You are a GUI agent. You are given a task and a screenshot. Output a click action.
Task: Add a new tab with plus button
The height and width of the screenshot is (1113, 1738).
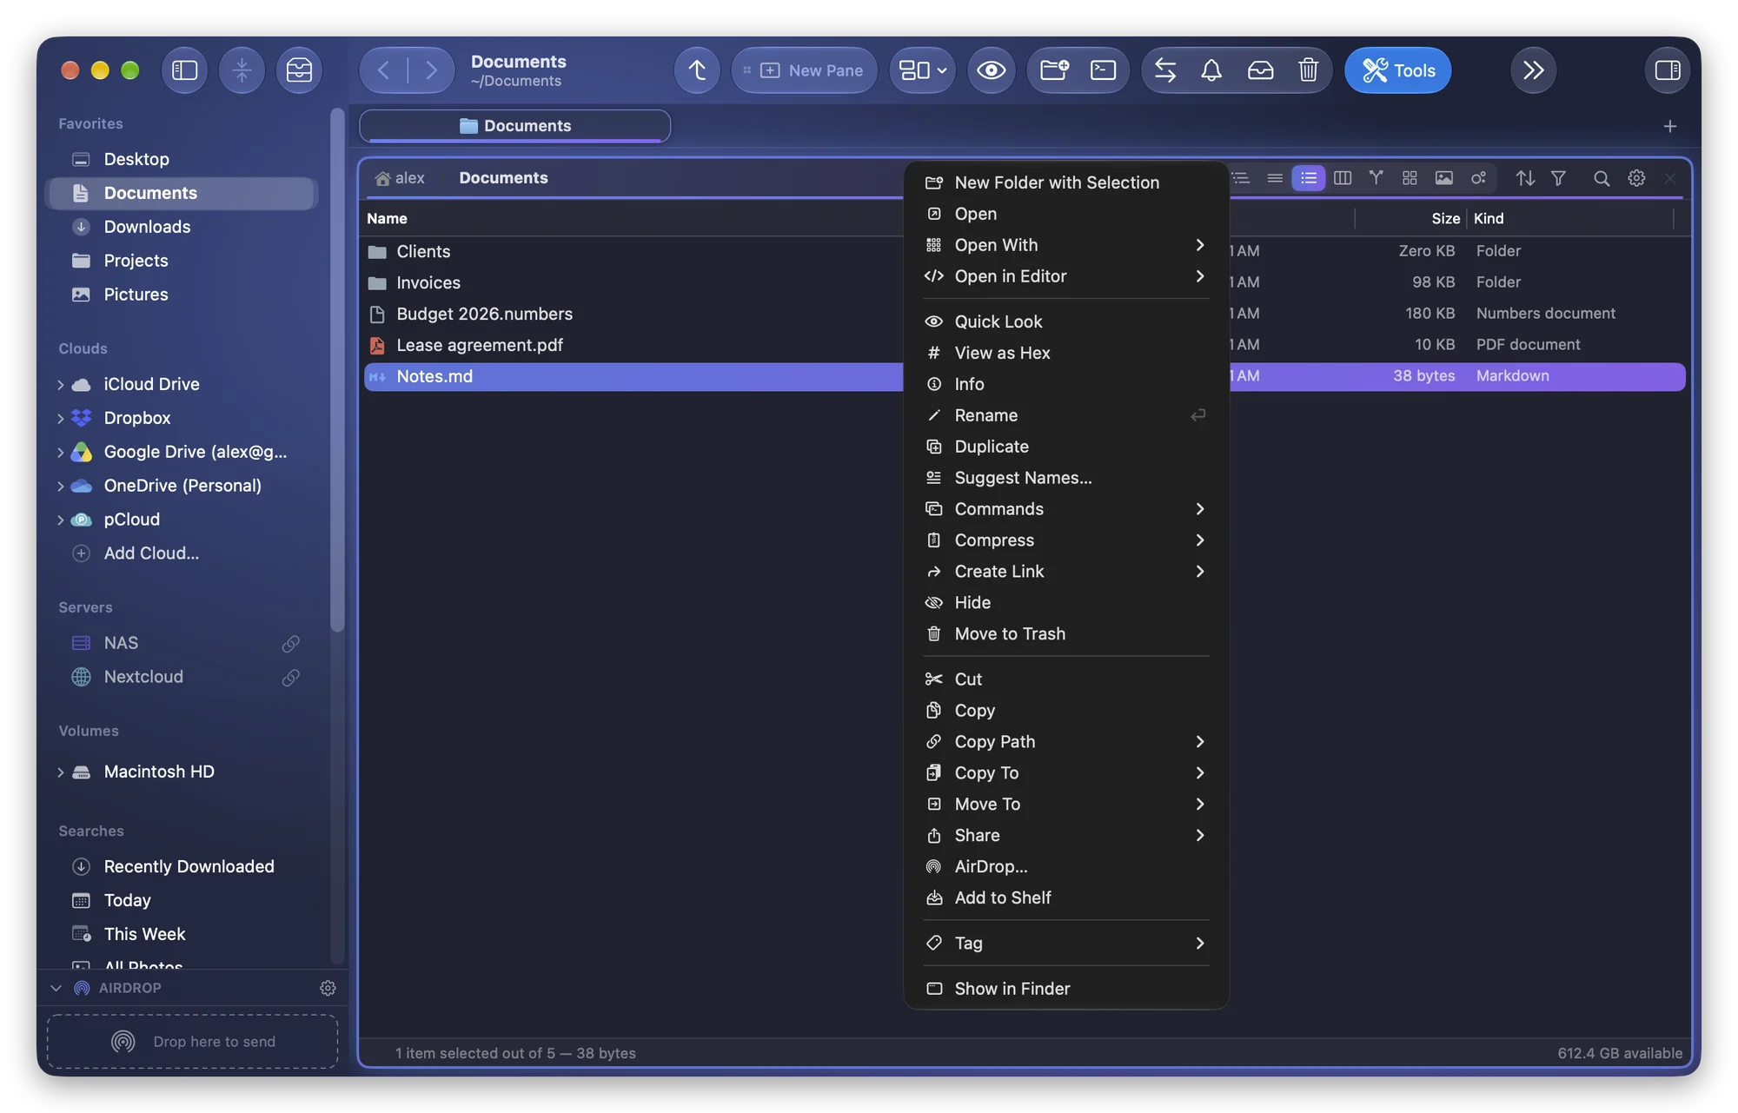click(x=1669, y=127)
